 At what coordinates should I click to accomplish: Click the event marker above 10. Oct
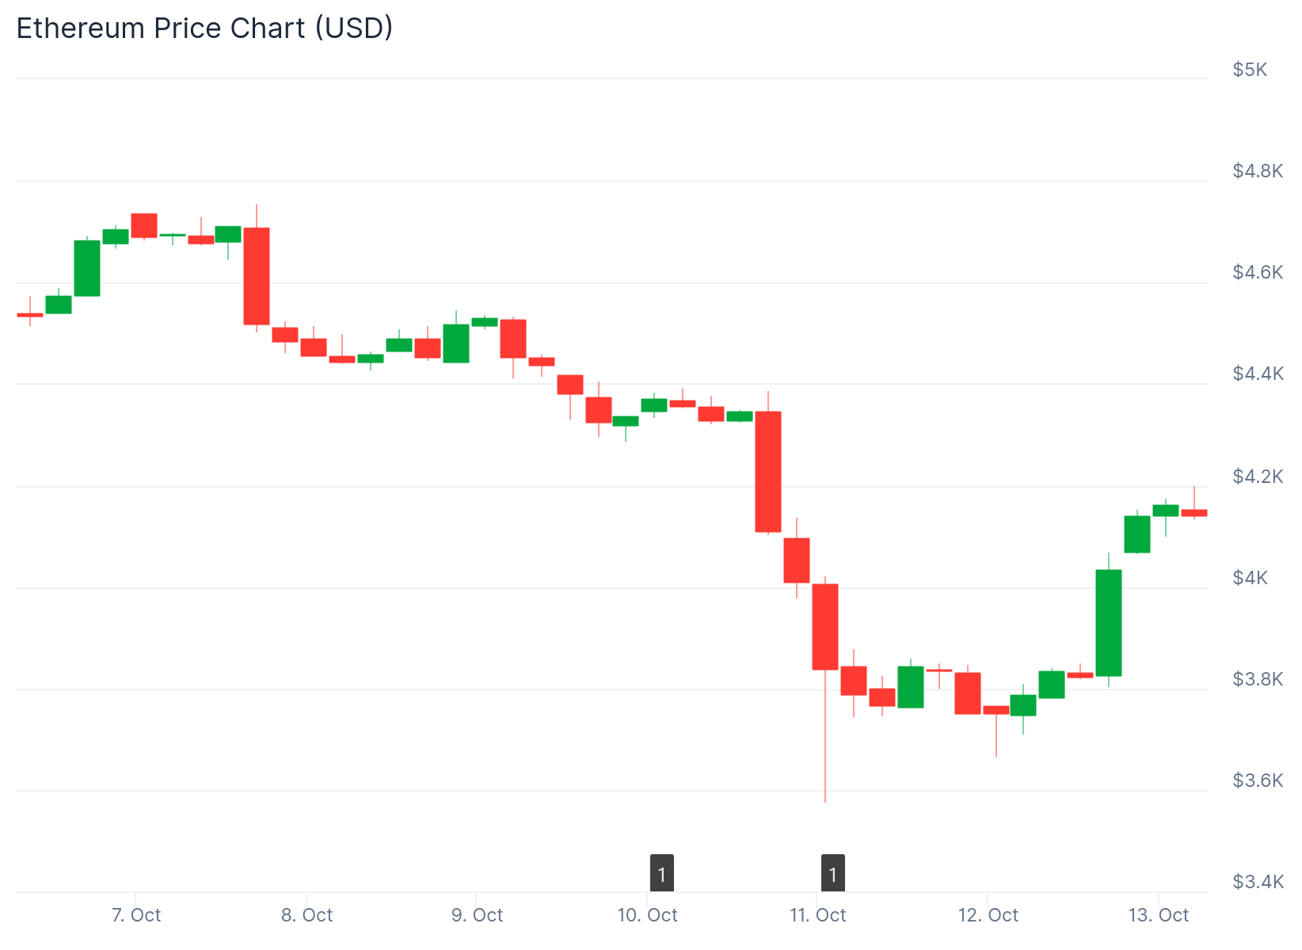click(x=661, y=874)
